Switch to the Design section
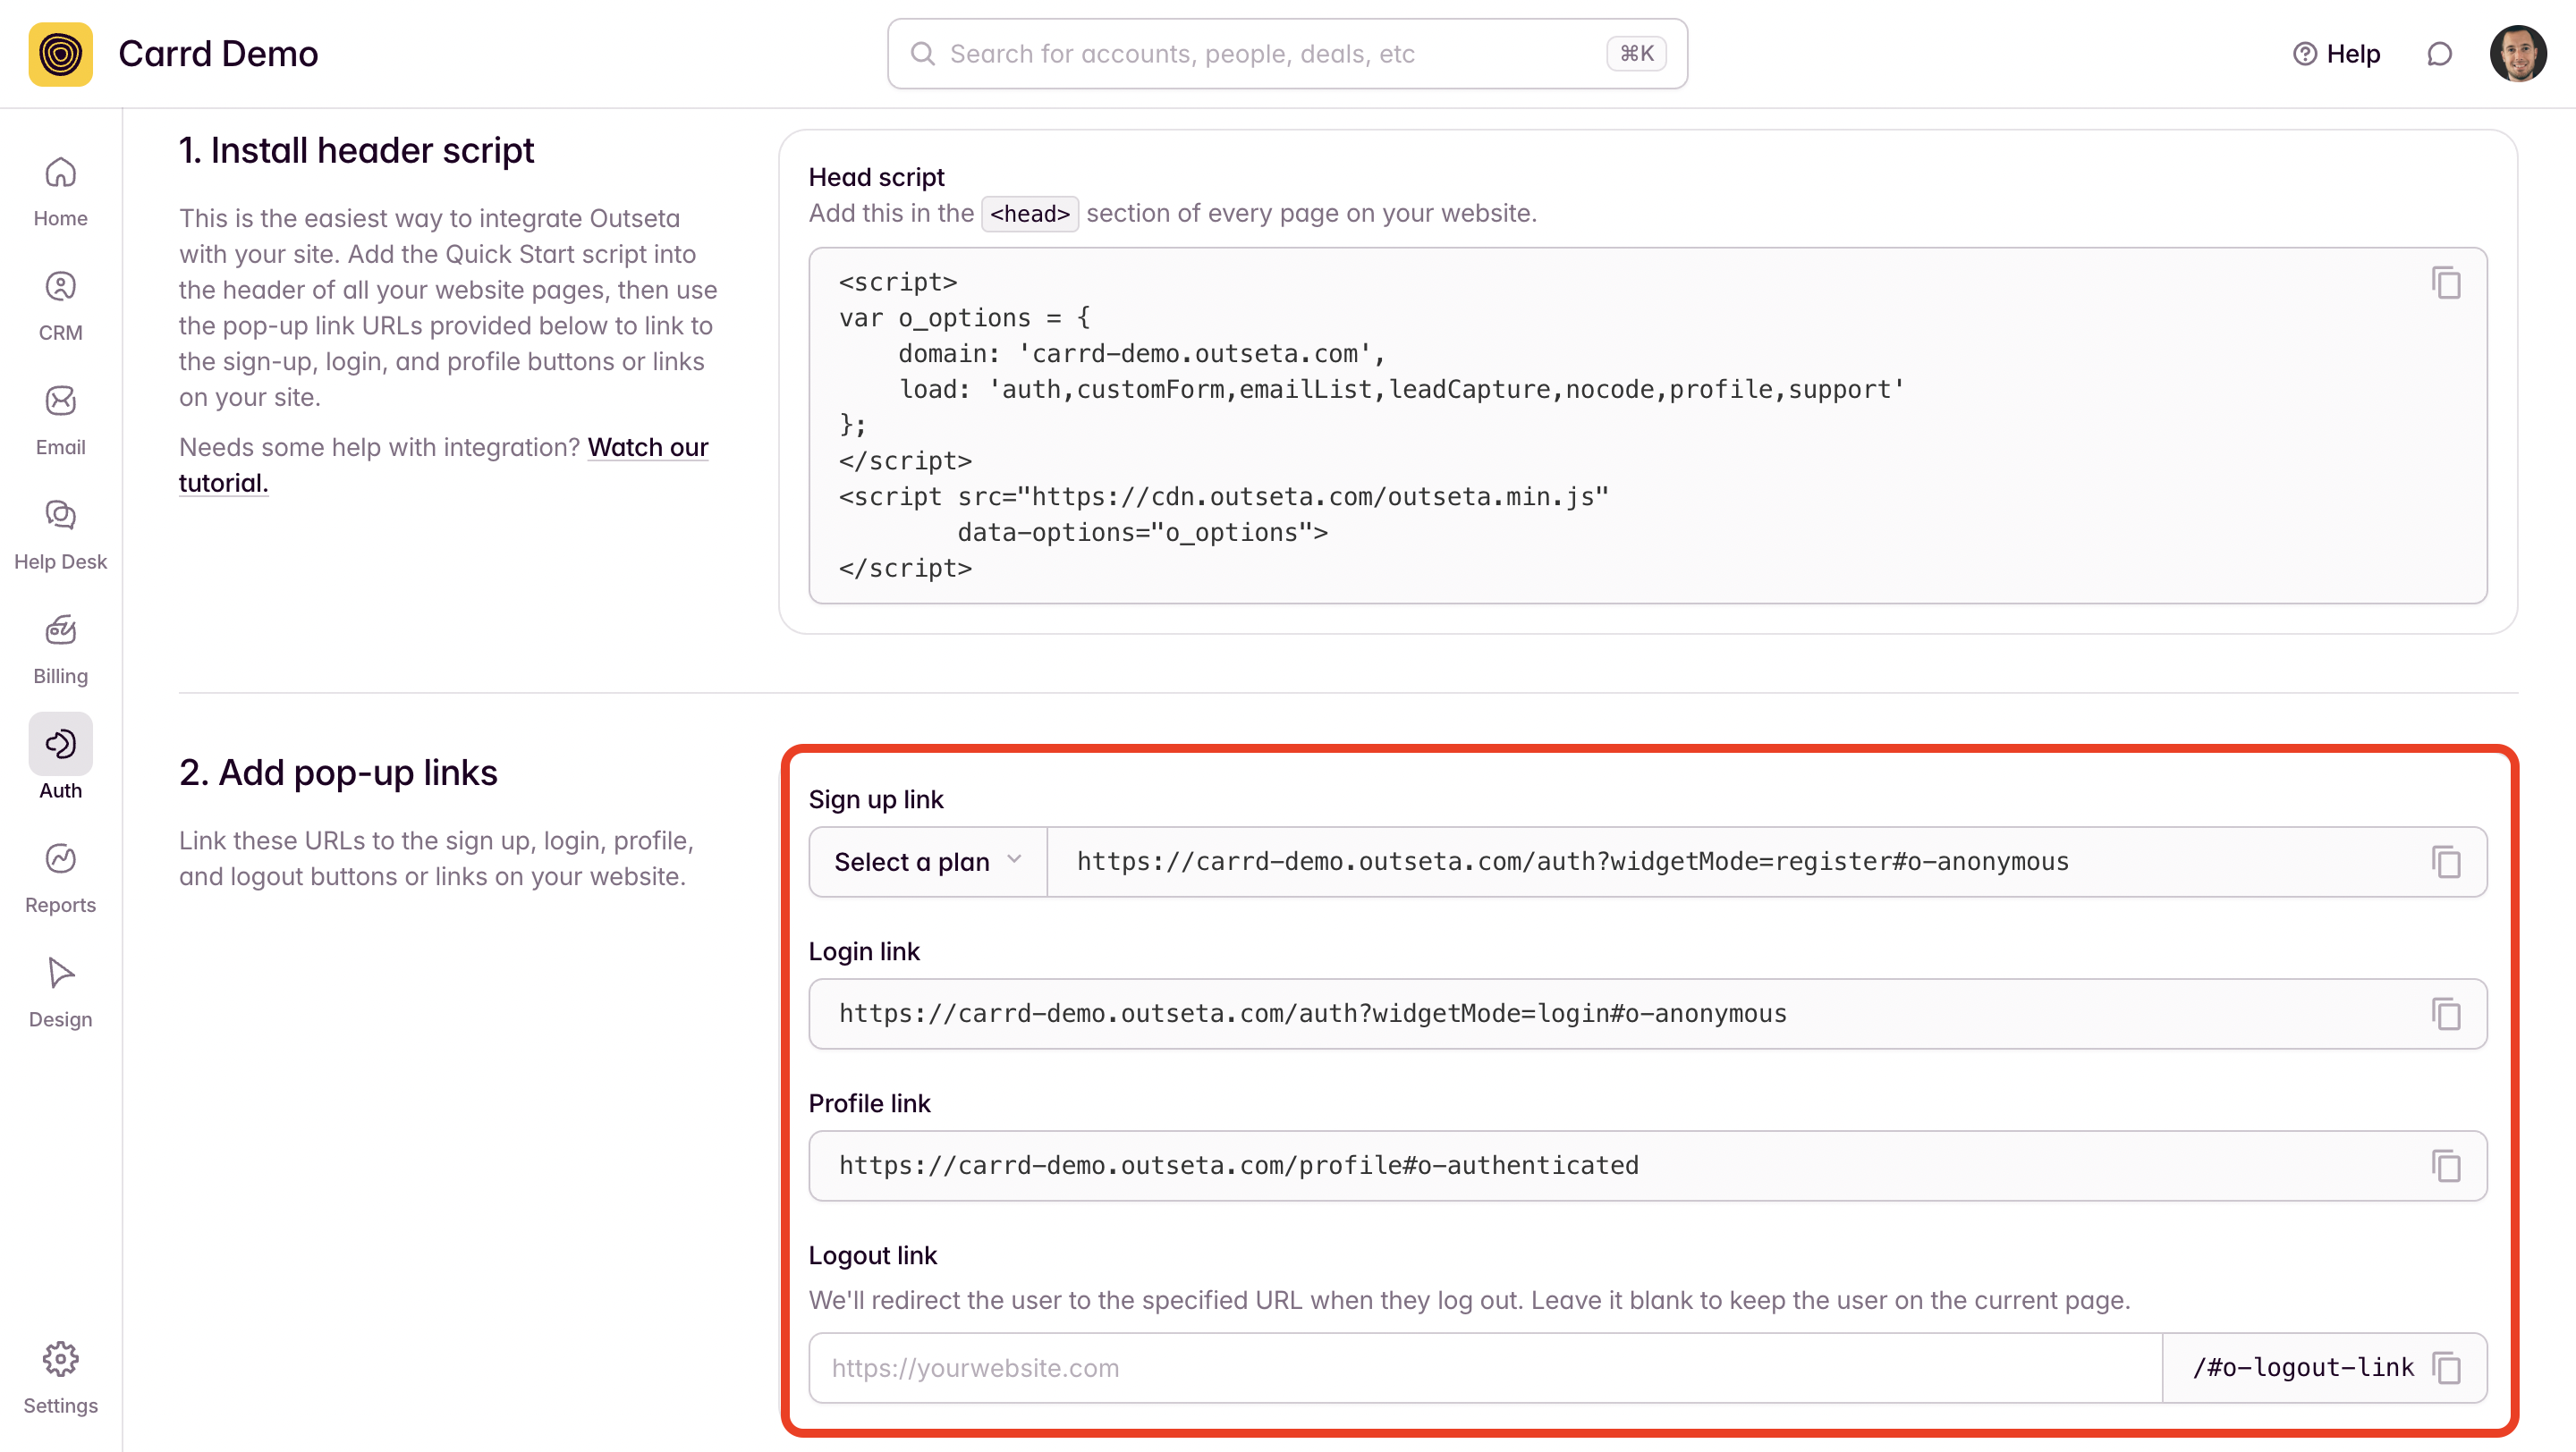 click(x=61, y=992)
